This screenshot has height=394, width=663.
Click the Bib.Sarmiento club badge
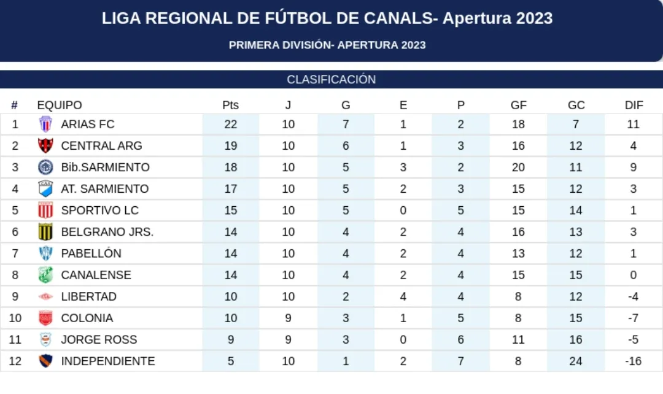[45, 167]
